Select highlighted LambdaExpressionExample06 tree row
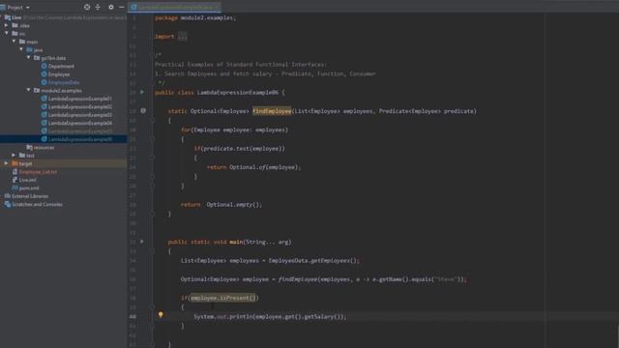Viewport: 619px width, 348px height. click(x=63, y=139)
